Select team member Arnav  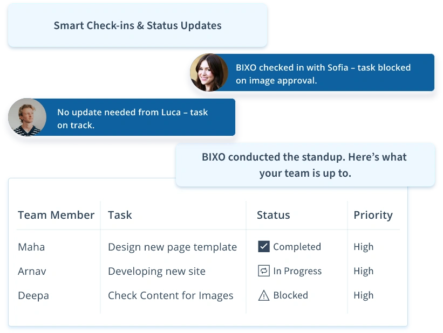tap(32, 271)
